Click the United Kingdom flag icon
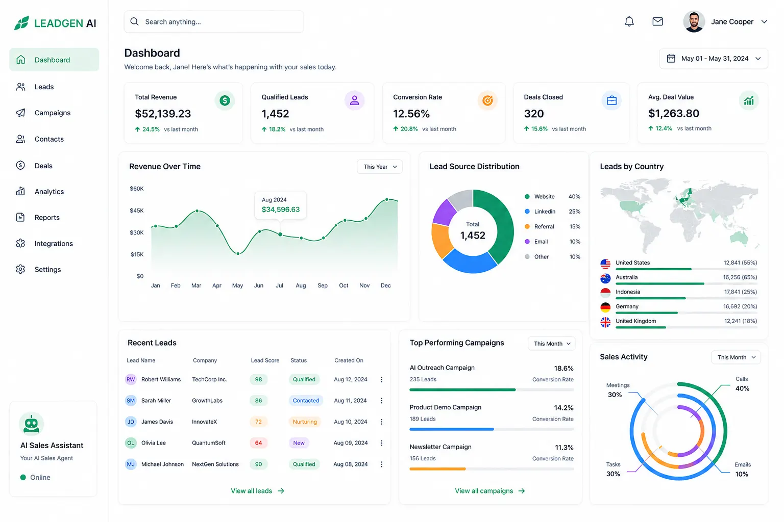This screenshot has width=784, height=522. point(605,322)
